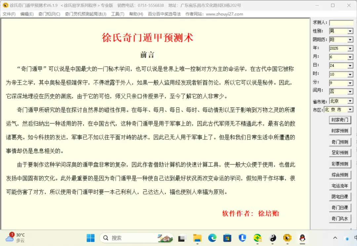This screenshot has height=246, width=357.
Task: Click the taskbar 搜索 search box
Action: [137, 238]
